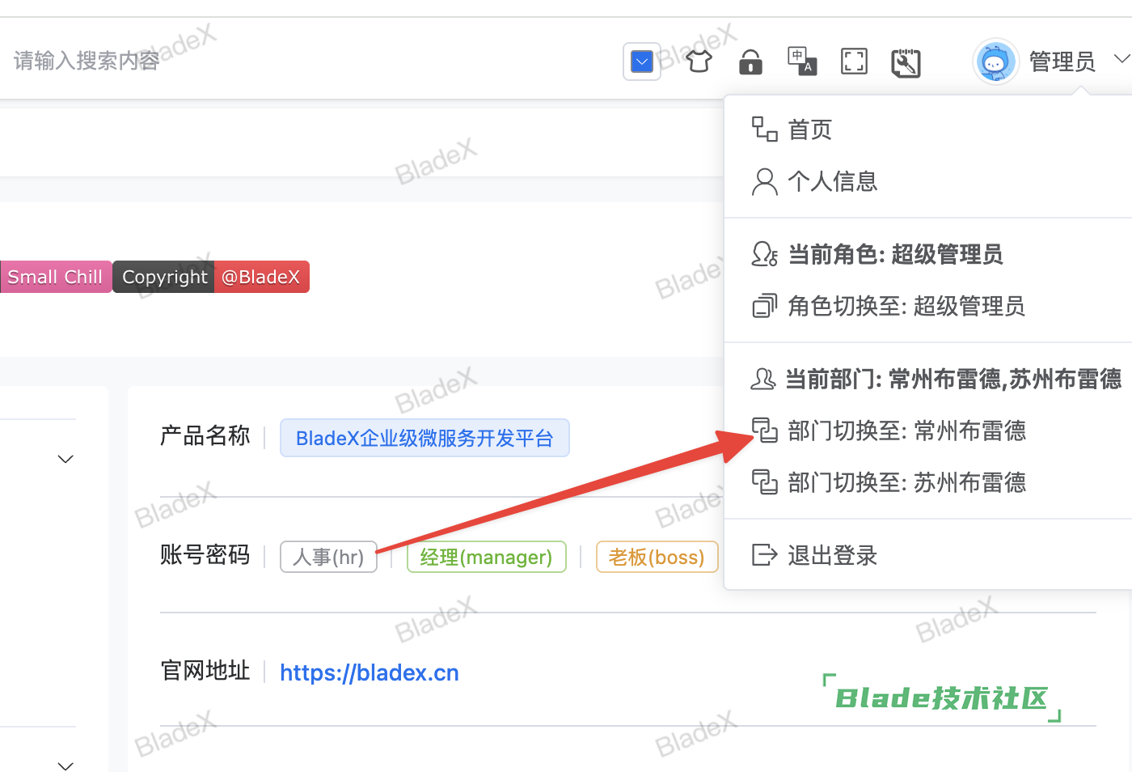Switch department to 常州布雷德
The height and width of the screenshot is (772, 1132).
906,431
